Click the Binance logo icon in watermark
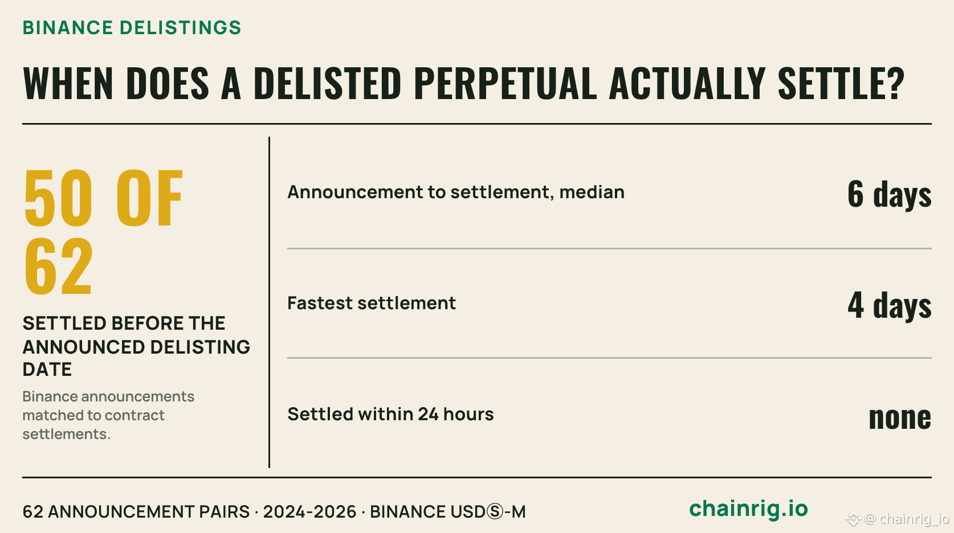The width and height of the screenshot is (954, 533). (x=853, y=519)
